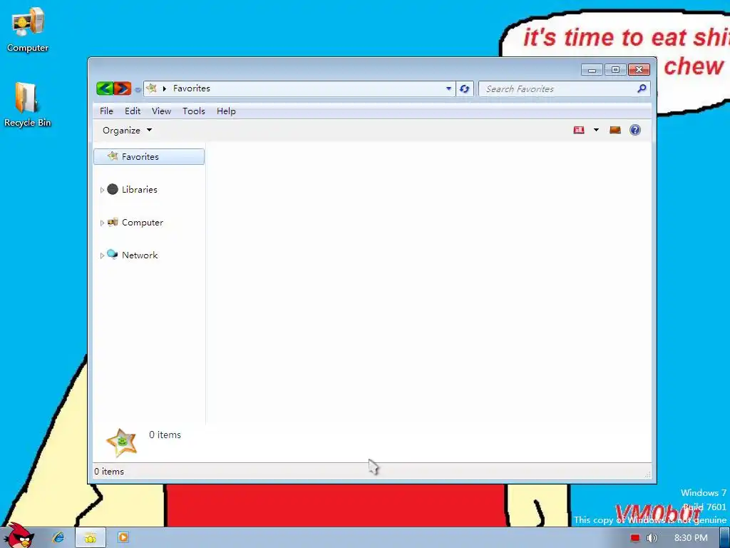Click the Show desktop button
Image resolution: width=730 pixels, height=548 pixels.
point(725,538)
